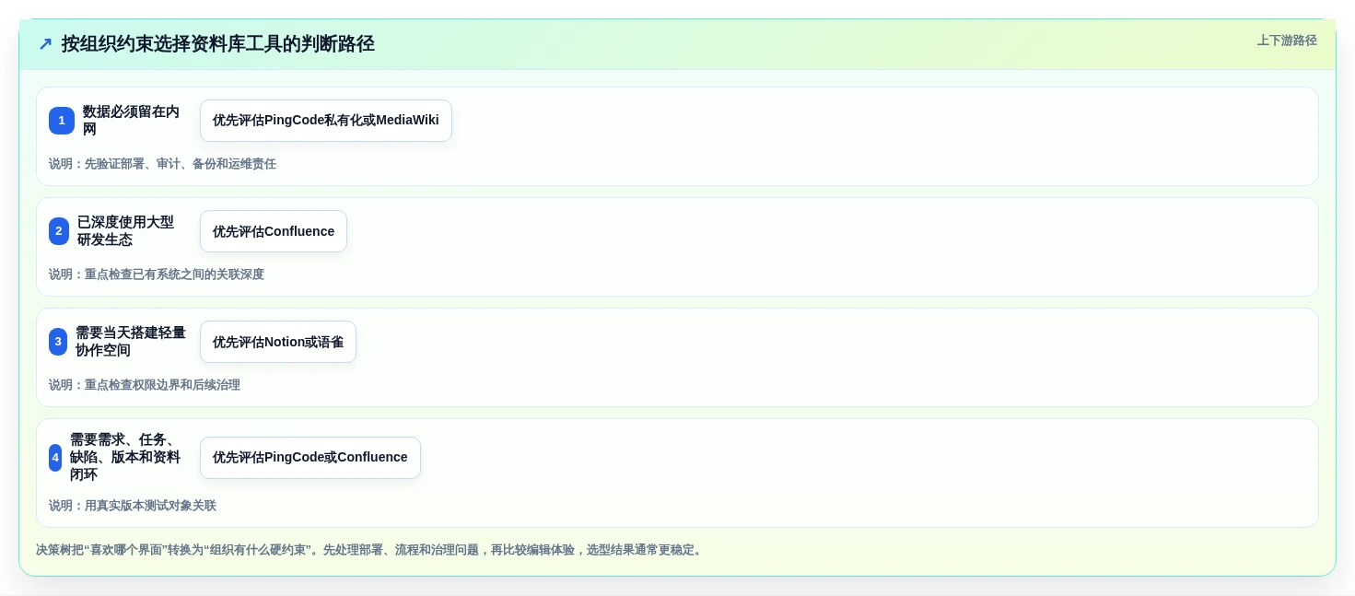Click the 优先评估Notion或语雀 button

pos(278,342)
